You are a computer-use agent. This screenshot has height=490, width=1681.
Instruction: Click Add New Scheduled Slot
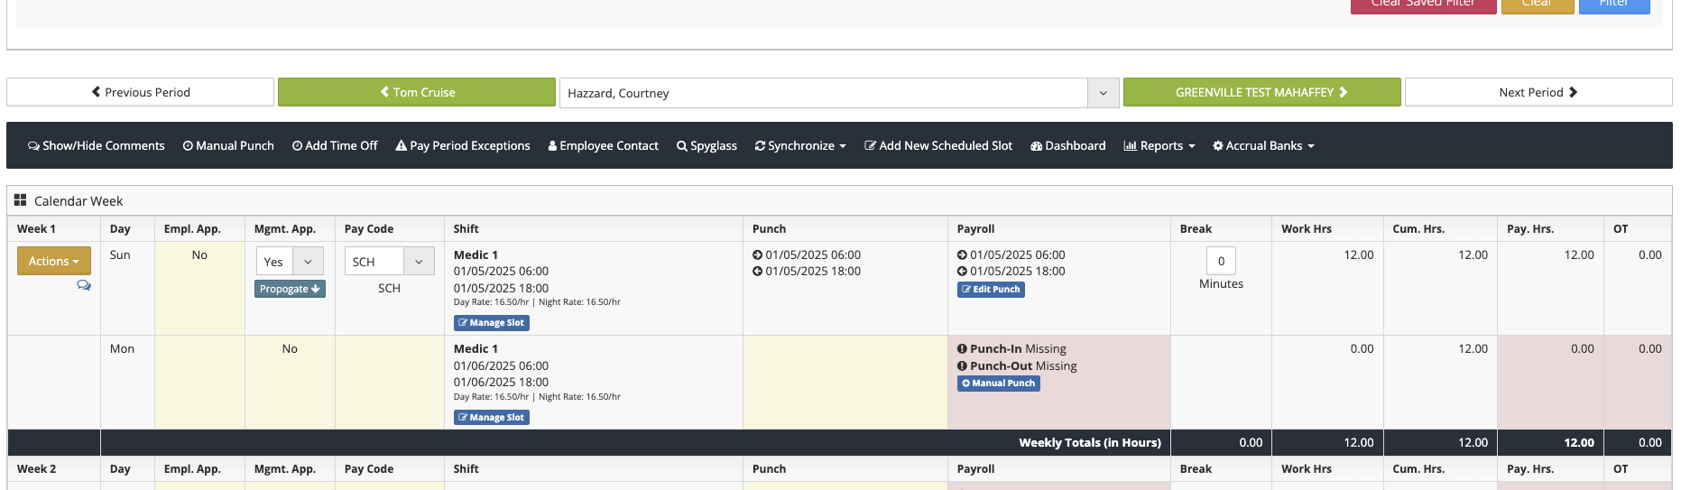937,146
